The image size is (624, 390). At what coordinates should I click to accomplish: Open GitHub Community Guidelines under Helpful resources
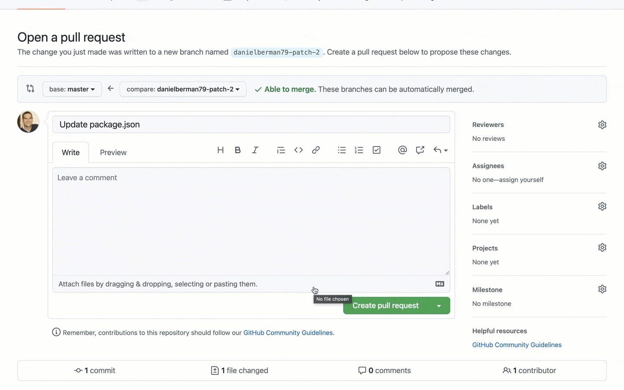(x=517, y=345)
